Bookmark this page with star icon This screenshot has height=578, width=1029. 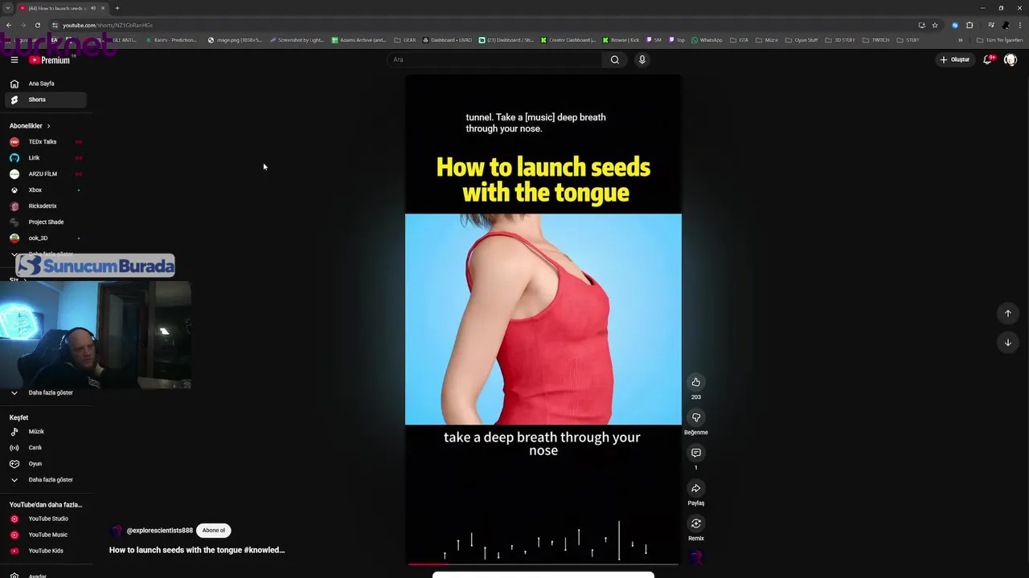point(935,25)
